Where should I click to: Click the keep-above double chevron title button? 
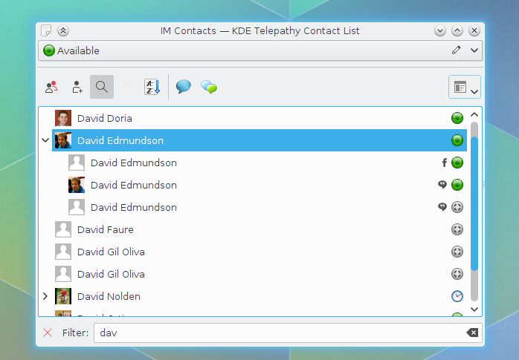(x=63, y=30)
